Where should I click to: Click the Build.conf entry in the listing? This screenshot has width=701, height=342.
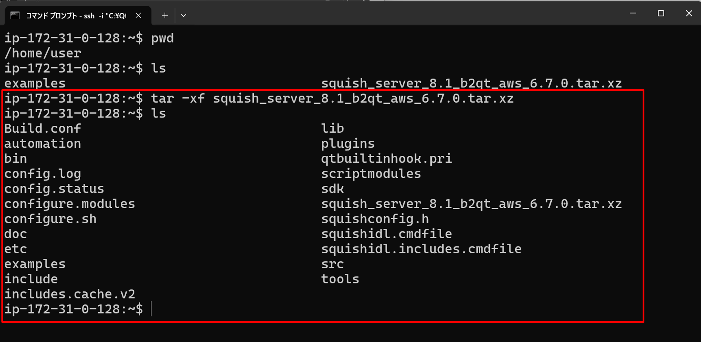click(42, 129)
